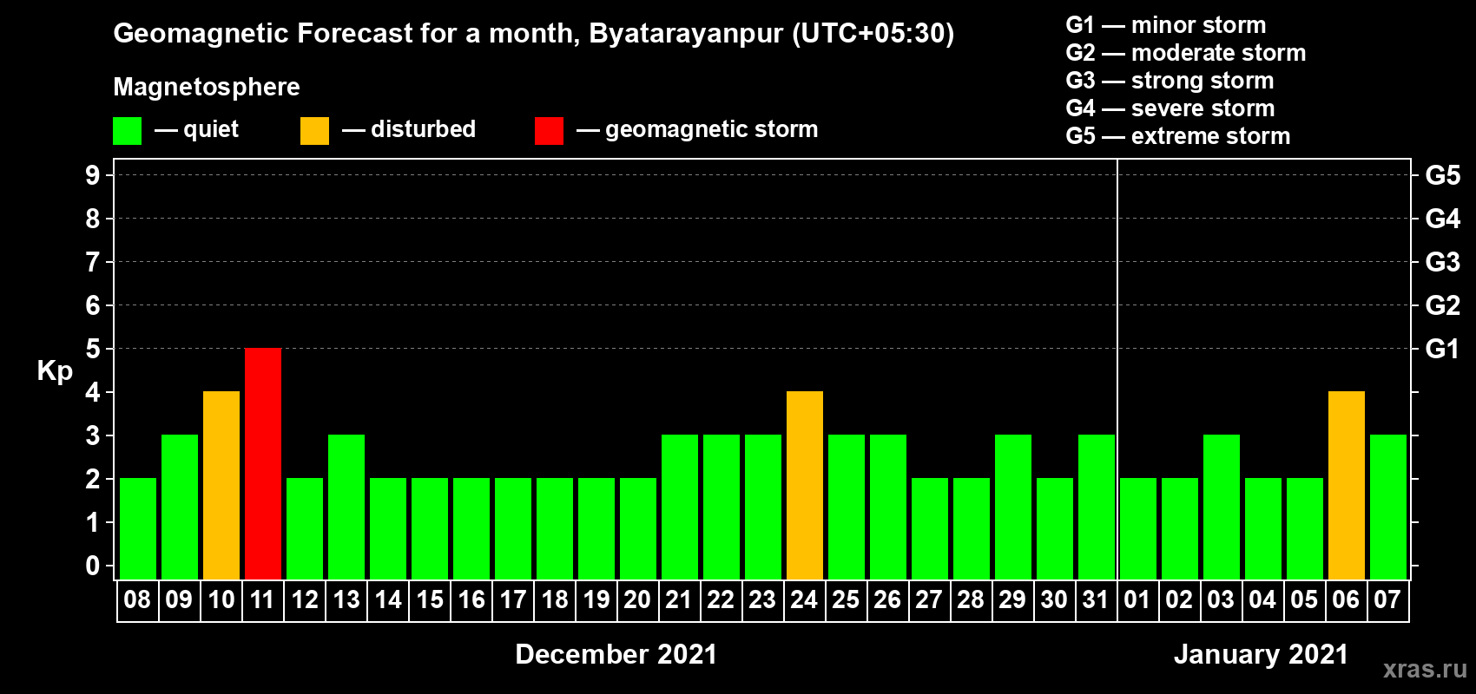Image resolution: width=1476 pixels, height=694 pixels.
Task: Click the G4 axis label
Action: 1443,219
